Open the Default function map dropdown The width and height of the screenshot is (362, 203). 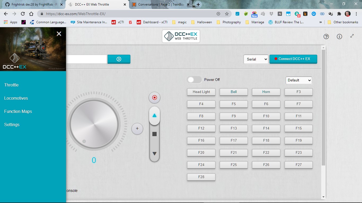299,80
